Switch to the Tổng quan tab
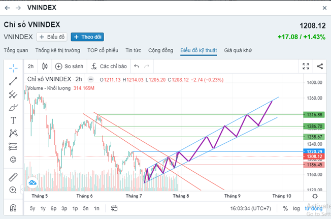This screenshot has height=219, width=331. [16, 50]
